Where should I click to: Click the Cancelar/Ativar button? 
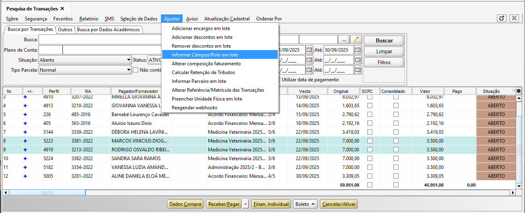[x=339, y=204]
